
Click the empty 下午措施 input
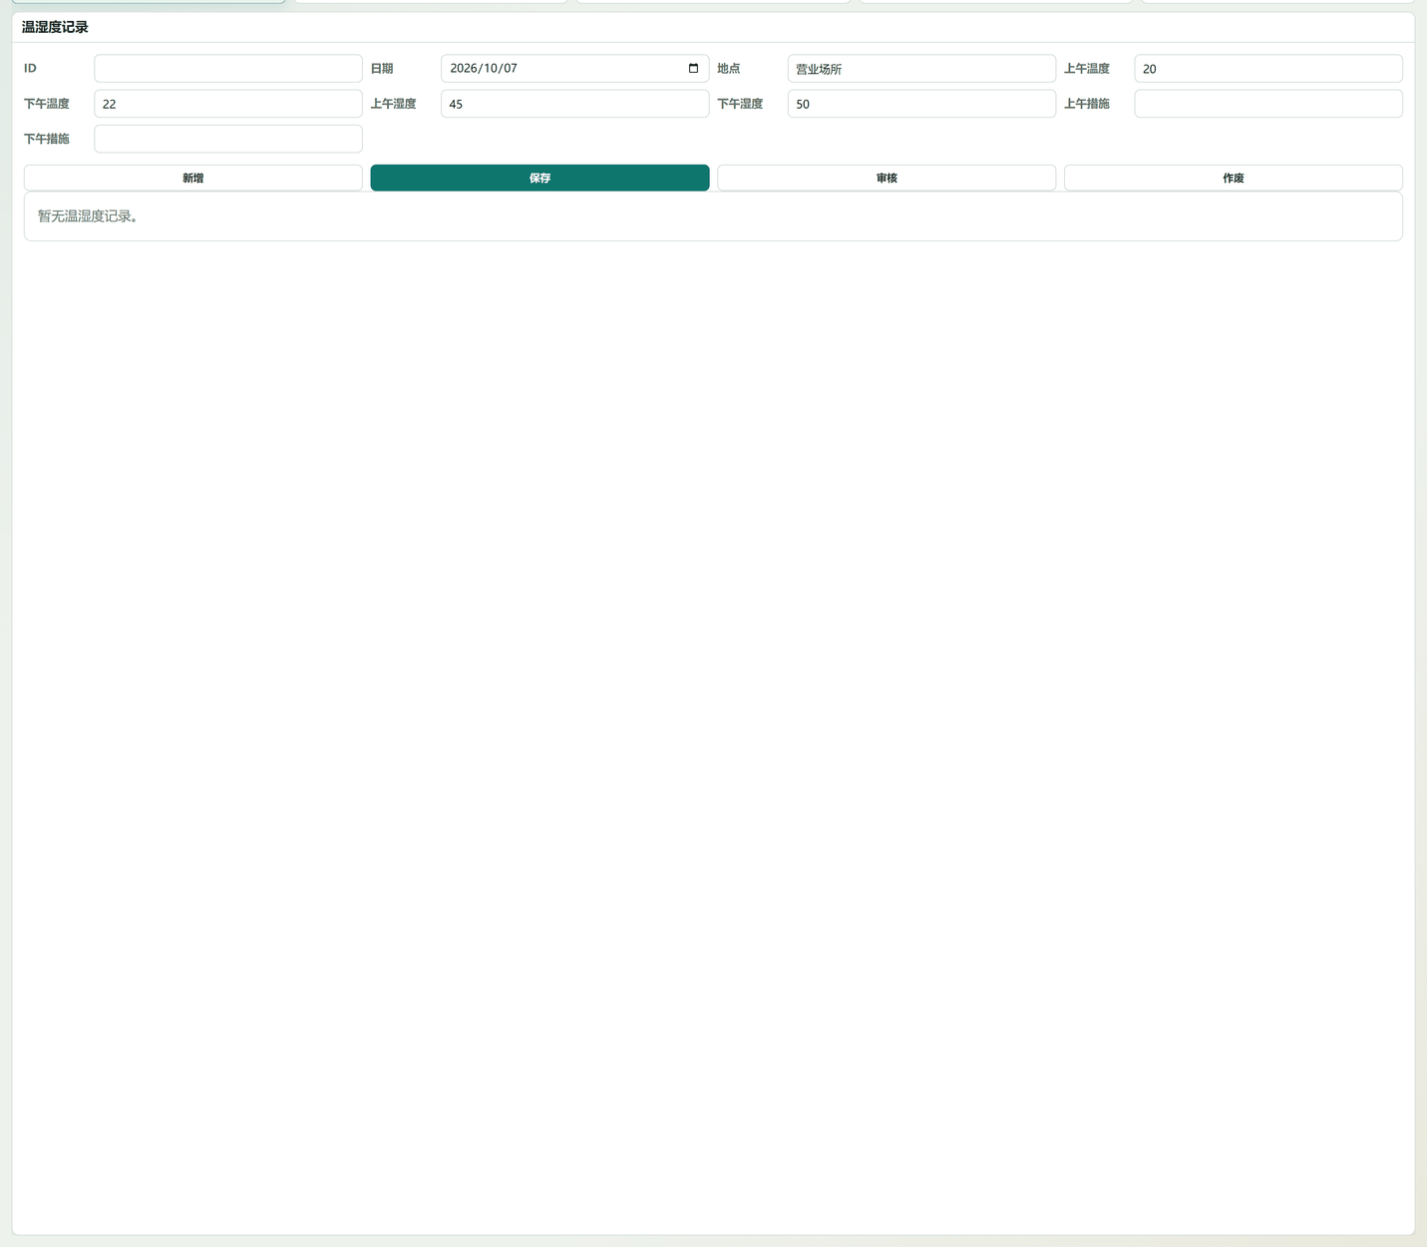coord(228,139)
